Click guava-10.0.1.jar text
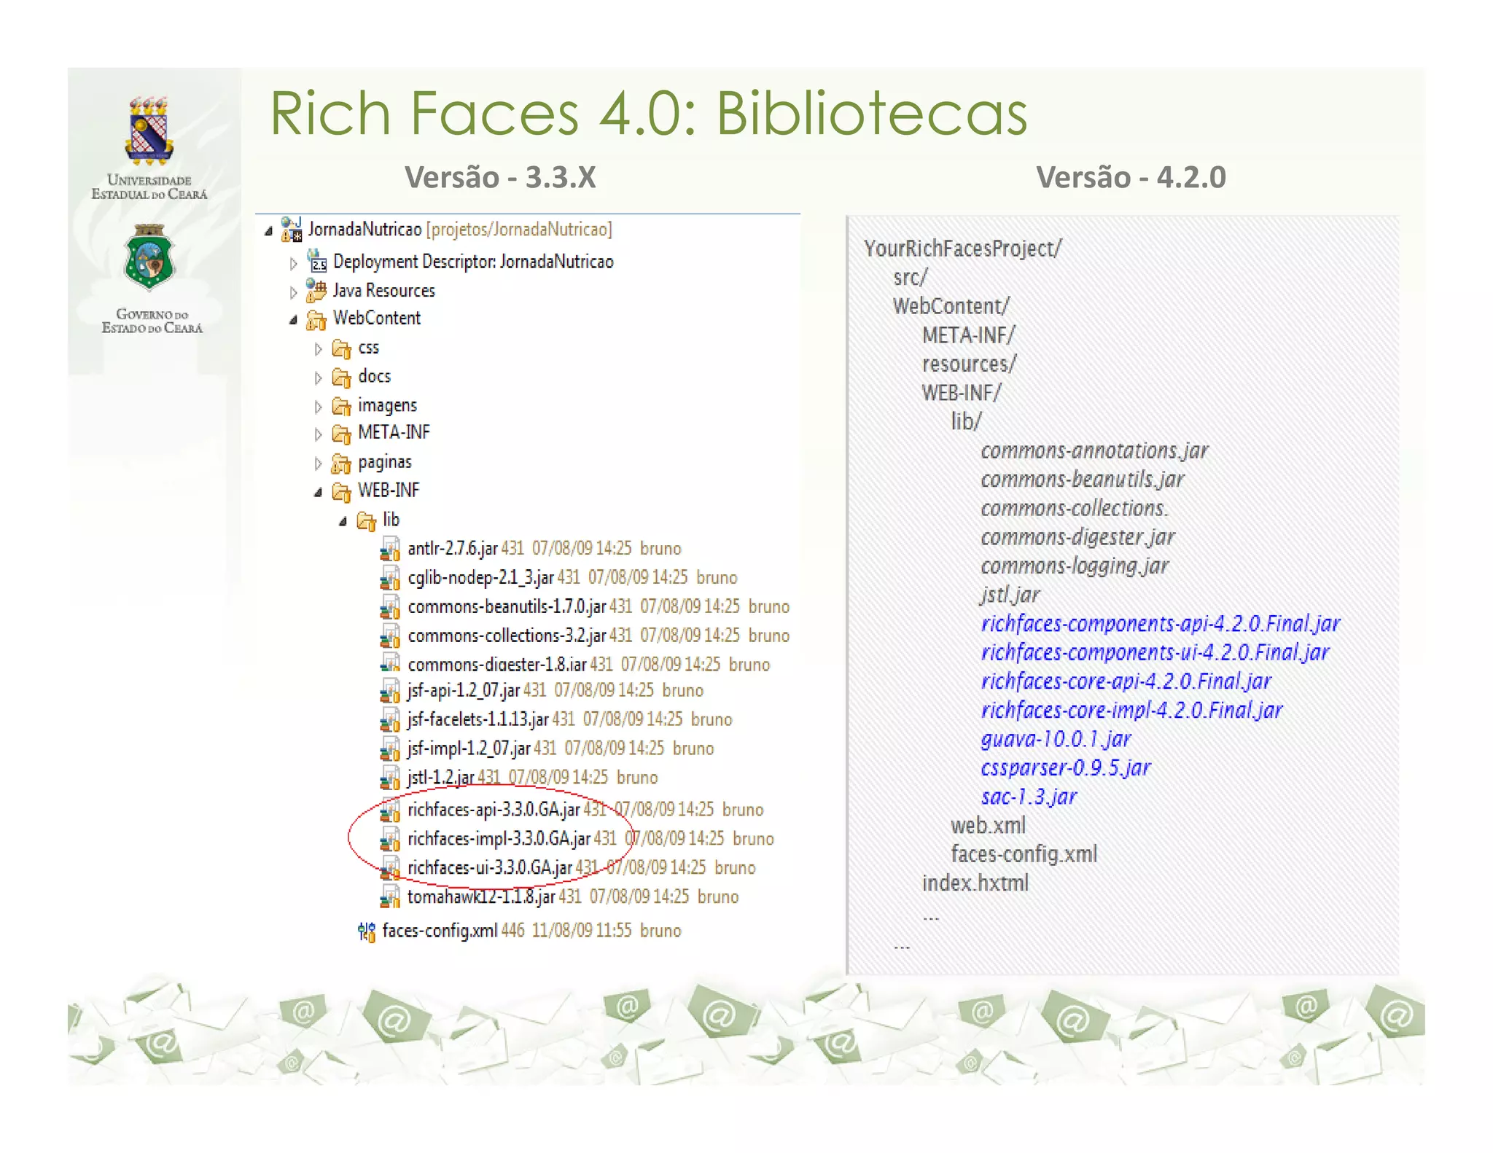 [1056, 739]
